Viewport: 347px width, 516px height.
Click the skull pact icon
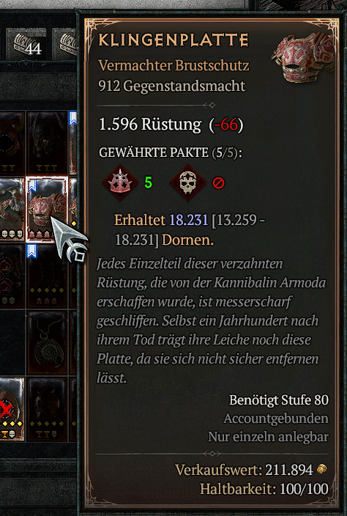pyautogui.click(x=188, y=183)
